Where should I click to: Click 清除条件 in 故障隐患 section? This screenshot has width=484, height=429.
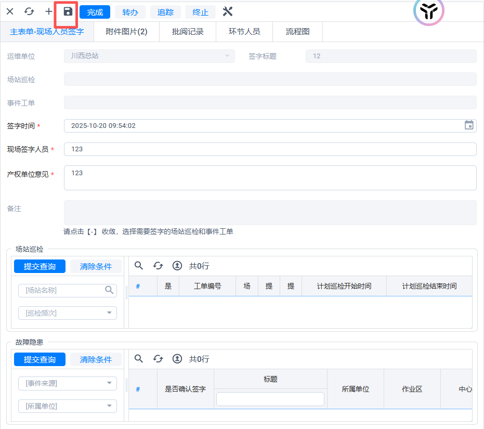tap(96, 359)
